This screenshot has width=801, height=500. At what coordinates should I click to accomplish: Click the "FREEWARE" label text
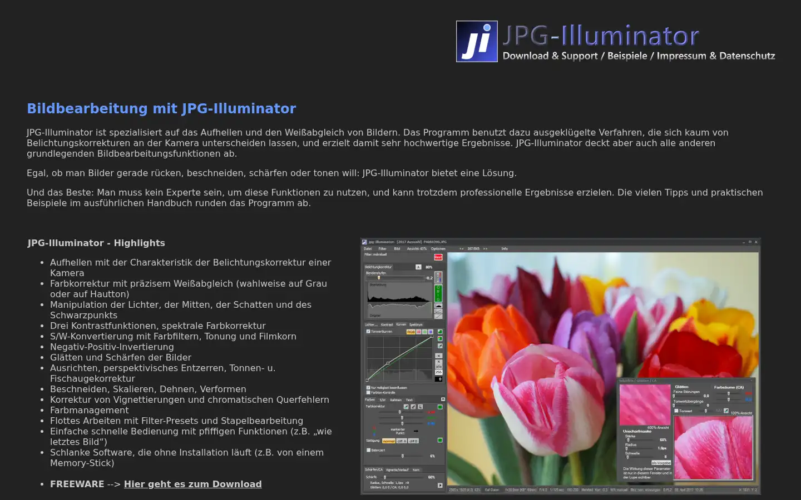tap(77, 484)
